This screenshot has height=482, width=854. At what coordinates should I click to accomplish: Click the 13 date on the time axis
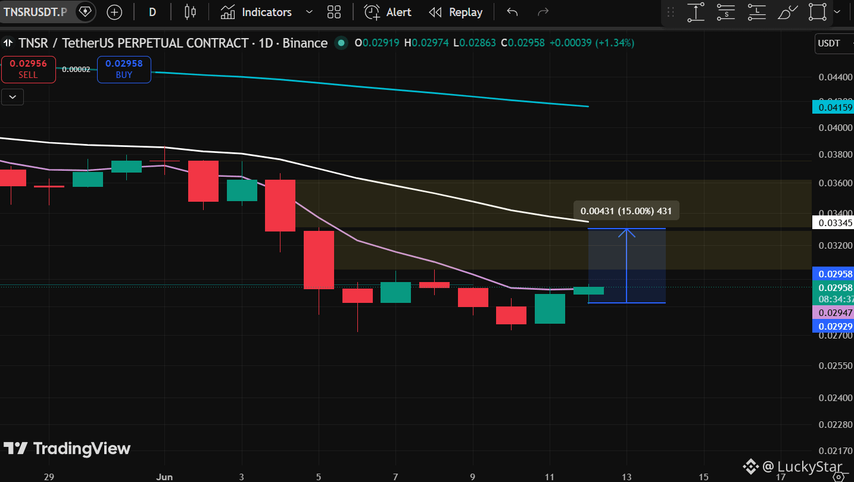point(627,477)
